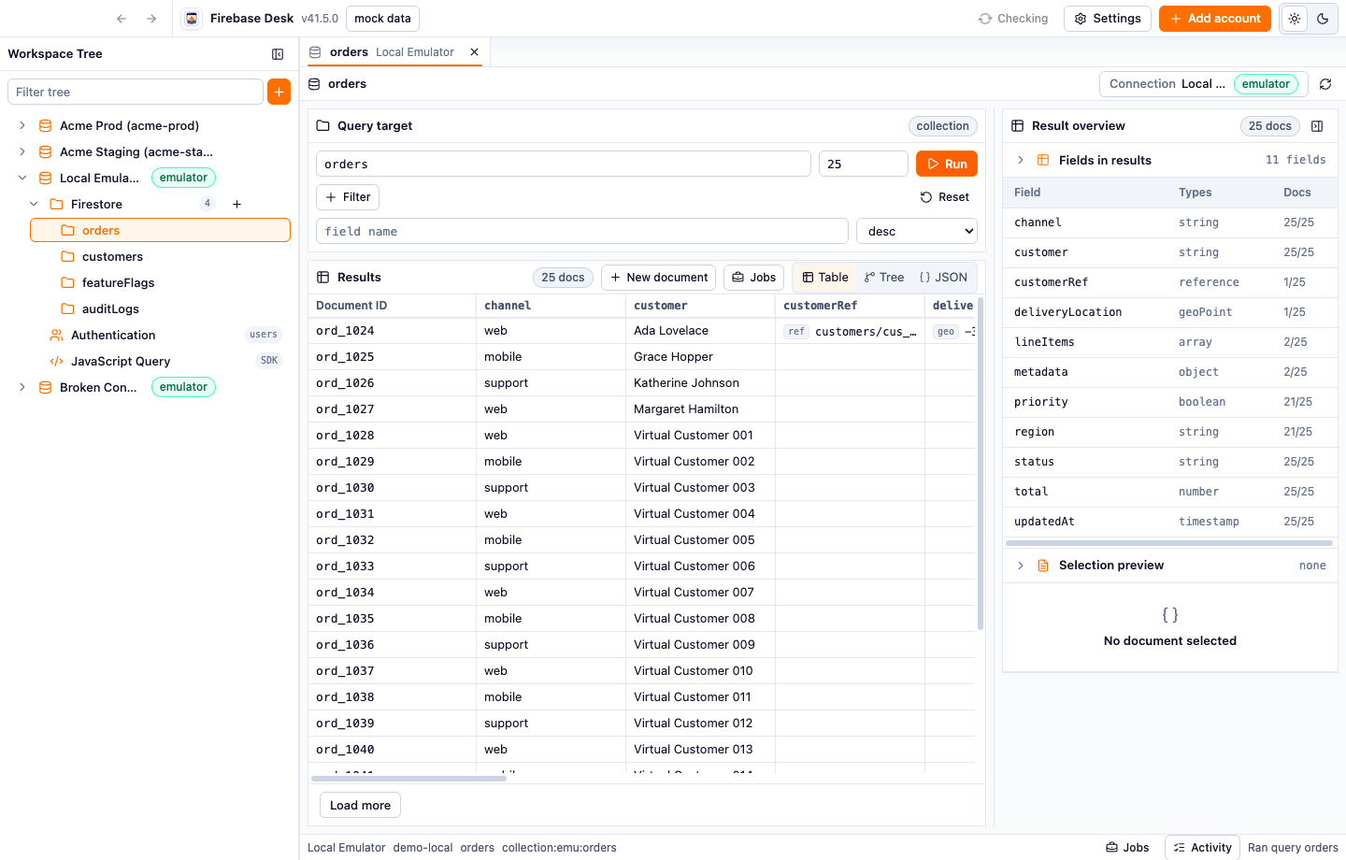
Task: Select row ord_1026 in results
Action: (x=641, y=383)
